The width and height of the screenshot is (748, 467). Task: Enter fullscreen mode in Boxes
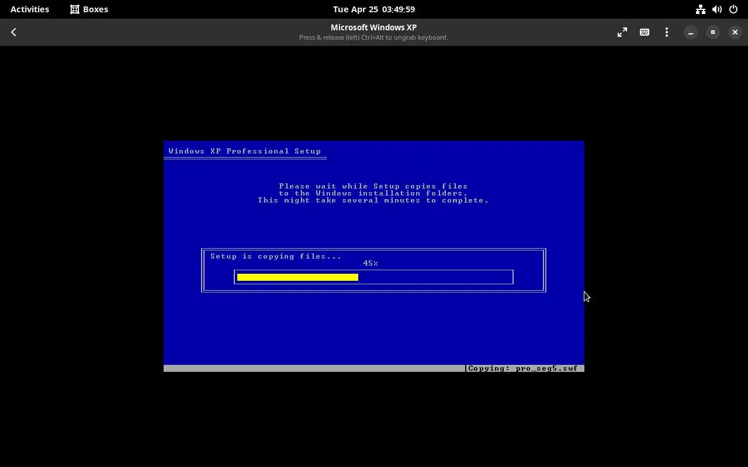(x=622, y=32)
